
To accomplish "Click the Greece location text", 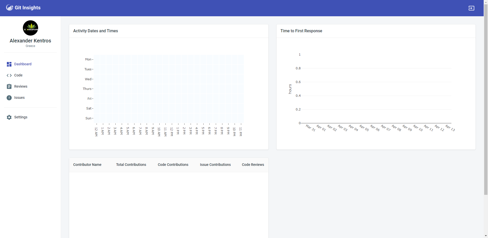I will [x=30, y=46].
